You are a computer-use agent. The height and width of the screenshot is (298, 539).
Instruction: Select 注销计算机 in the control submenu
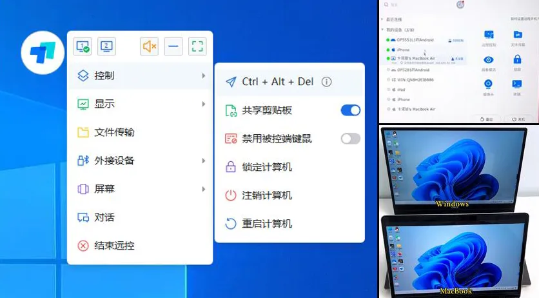pos(289,195)
